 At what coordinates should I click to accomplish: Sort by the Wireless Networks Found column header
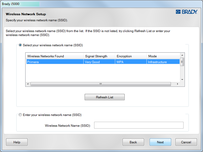(x=54, y=56)
